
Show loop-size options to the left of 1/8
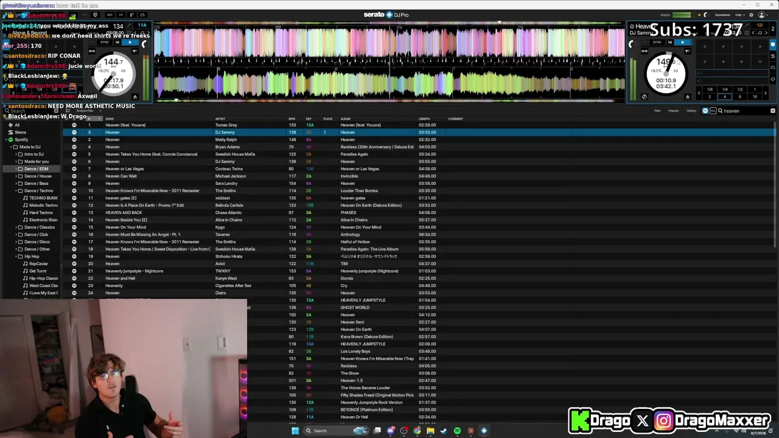point(698,92)
